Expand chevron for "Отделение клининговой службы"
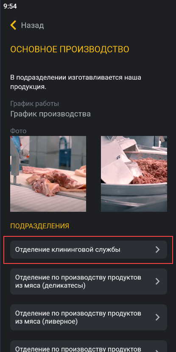 coord(158,249)
